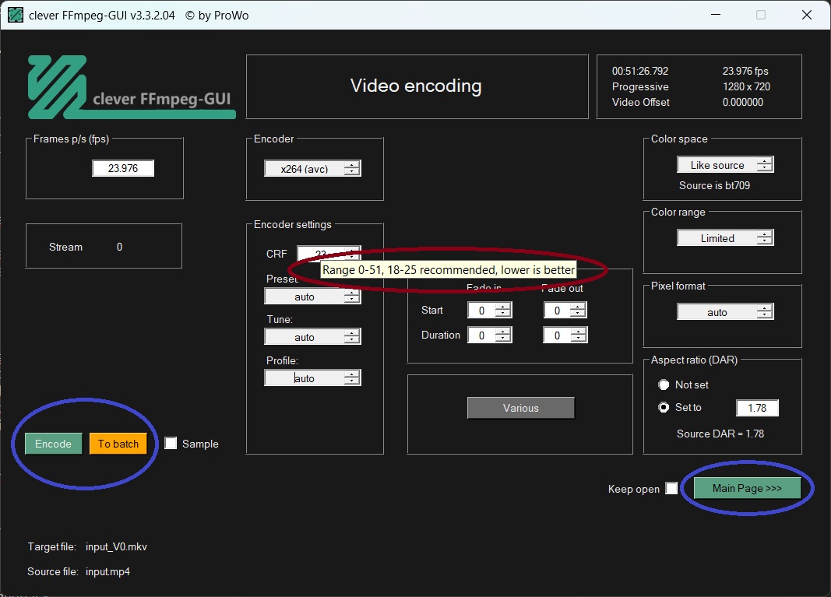Open the Profile auto selector
831x597 pixels.
(x=312, y=378)
